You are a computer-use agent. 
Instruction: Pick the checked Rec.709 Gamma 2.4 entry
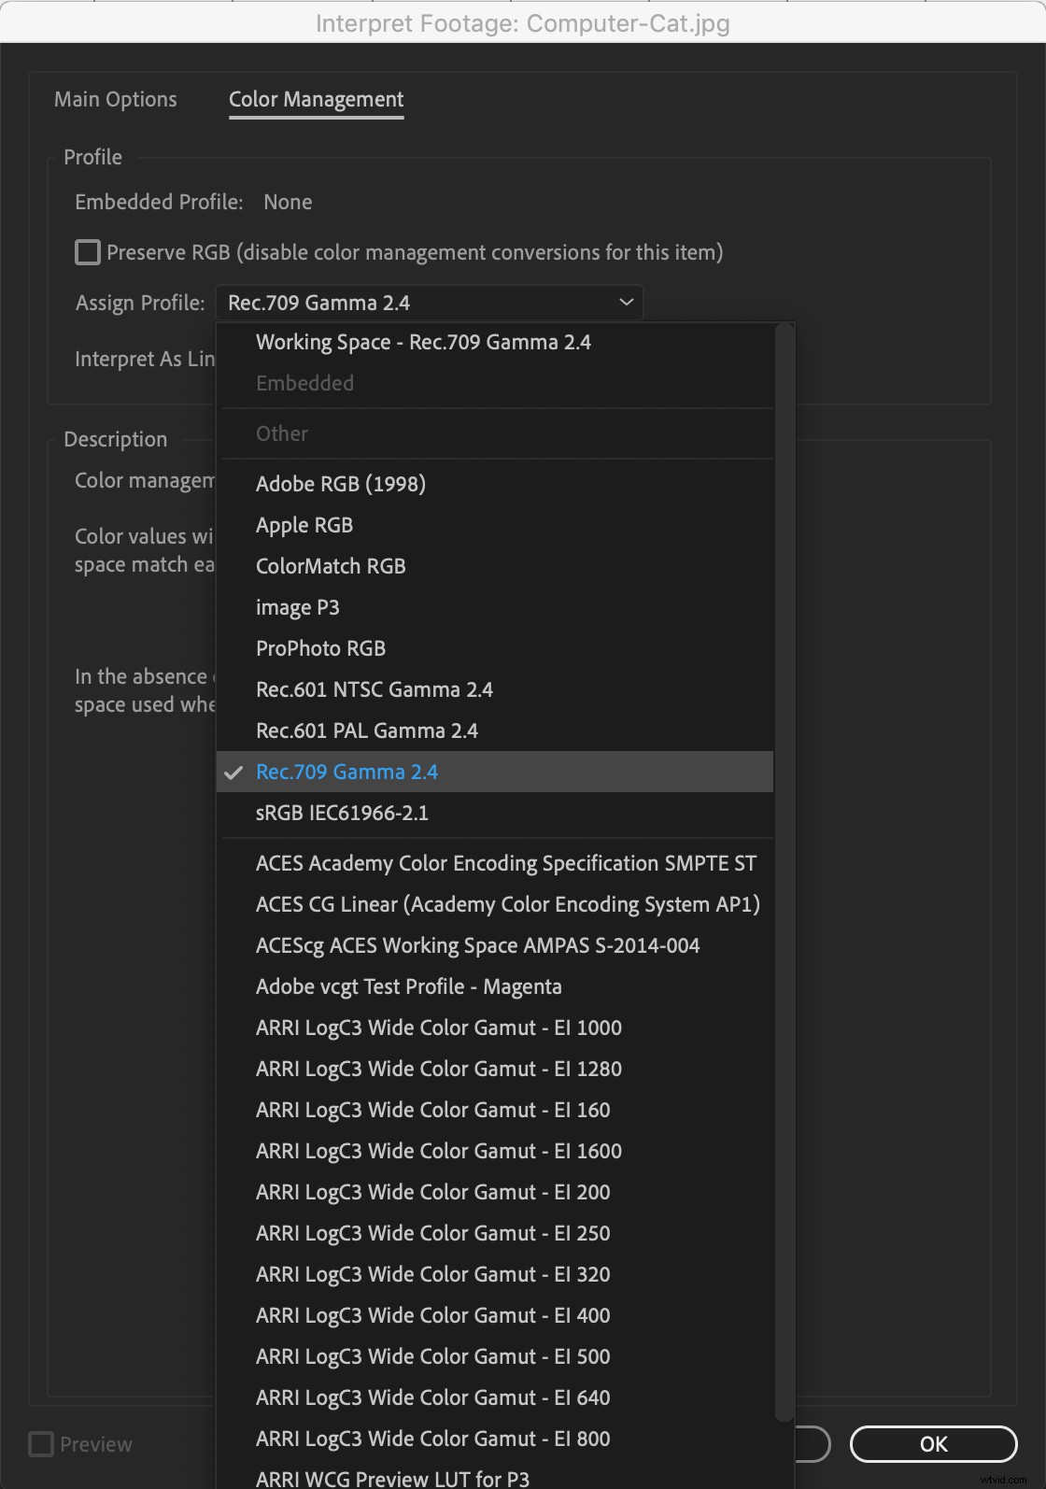point(495,772)
